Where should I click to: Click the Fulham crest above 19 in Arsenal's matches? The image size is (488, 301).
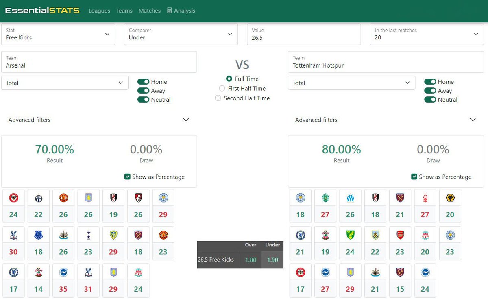(x=113, y=198)
